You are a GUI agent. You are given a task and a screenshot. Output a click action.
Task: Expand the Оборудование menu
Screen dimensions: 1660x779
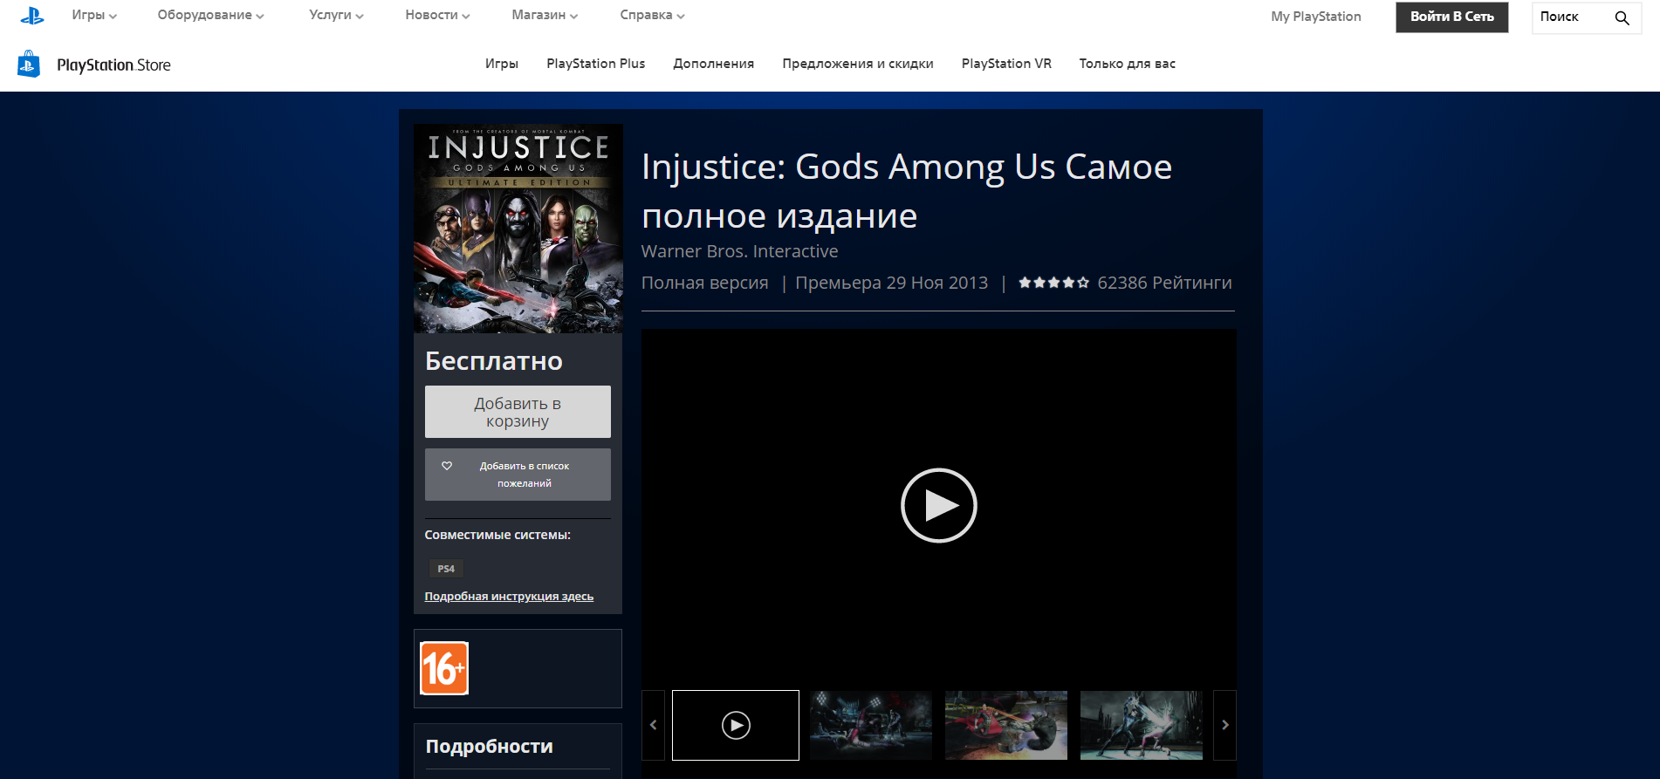tap(210, 15)
